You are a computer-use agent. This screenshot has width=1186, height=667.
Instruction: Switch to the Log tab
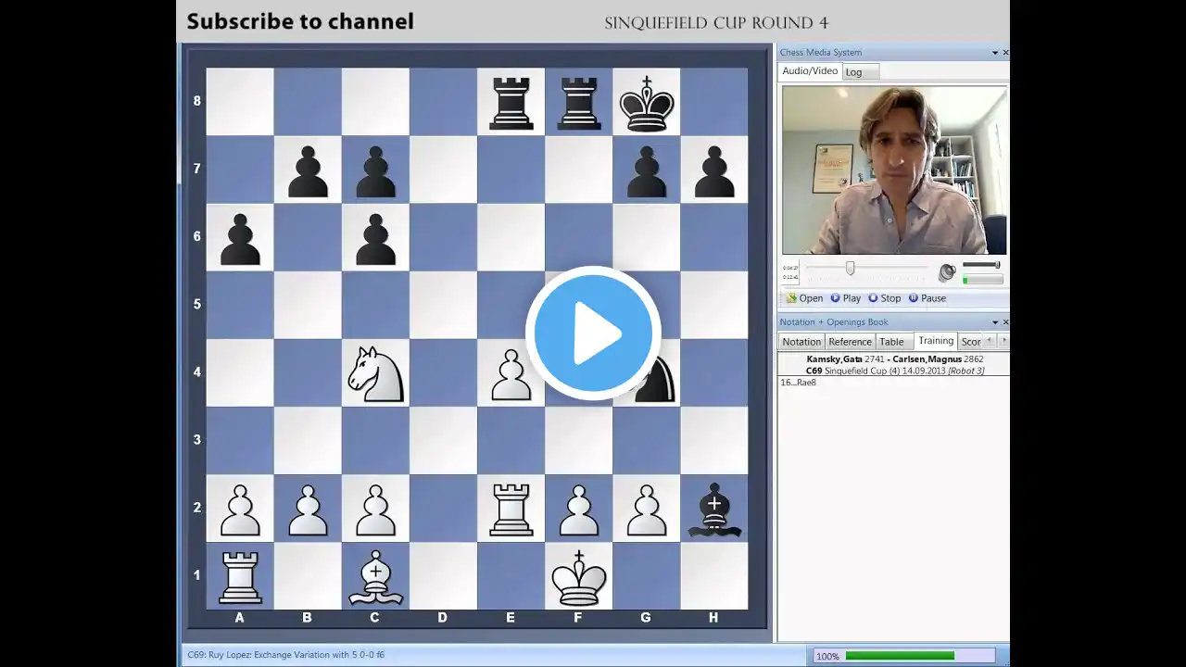pos(853,72)
